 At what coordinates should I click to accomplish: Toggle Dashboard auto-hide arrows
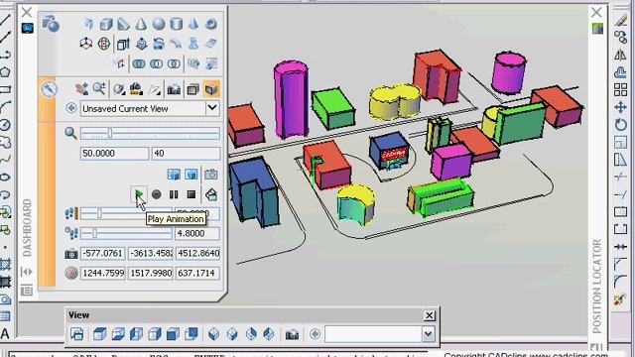27,272
